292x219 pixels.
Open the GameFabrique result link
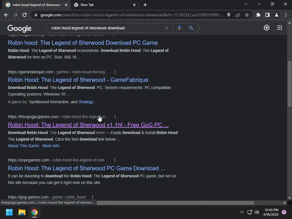78,80
